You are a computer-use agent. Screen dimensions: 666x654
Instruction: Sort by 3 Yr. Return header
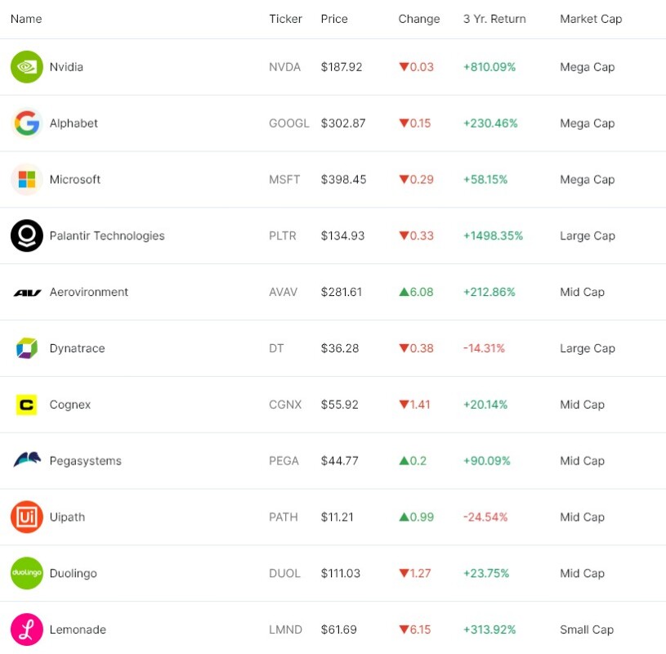tap(494, 19)
